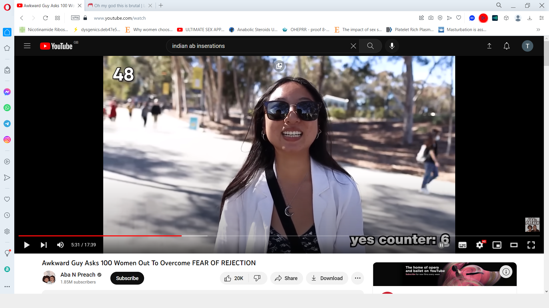This screenshot has height=308, width=549.
Task: Enter fullscreen video mode
Action: 531,245
